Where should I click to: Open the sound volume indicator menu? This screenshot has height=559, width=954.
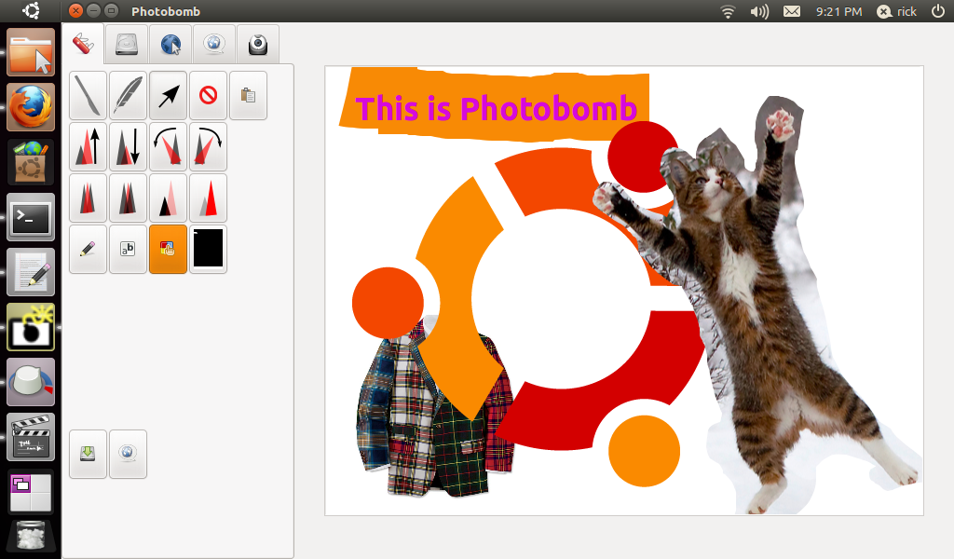pyautogui.click(x=758, y=11)
